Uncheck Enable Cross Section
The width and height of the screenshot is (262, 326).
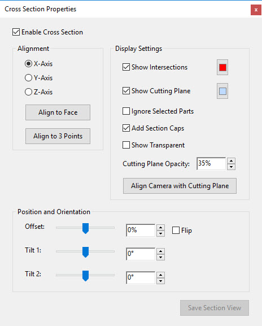(x=16, y=32)
